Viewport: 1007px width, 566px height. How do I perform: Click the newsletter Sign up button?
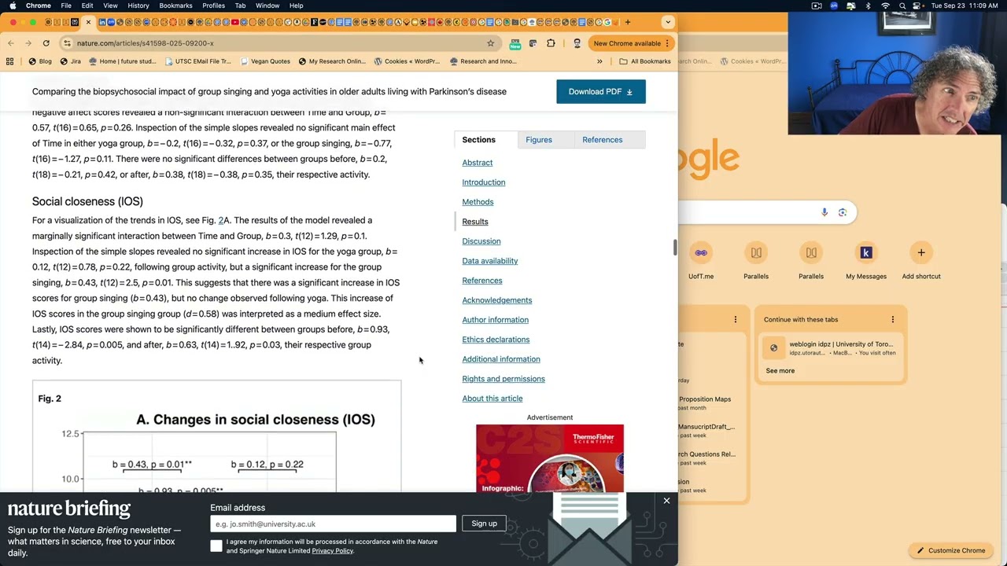pyautogui.click(x=485, y=524)
